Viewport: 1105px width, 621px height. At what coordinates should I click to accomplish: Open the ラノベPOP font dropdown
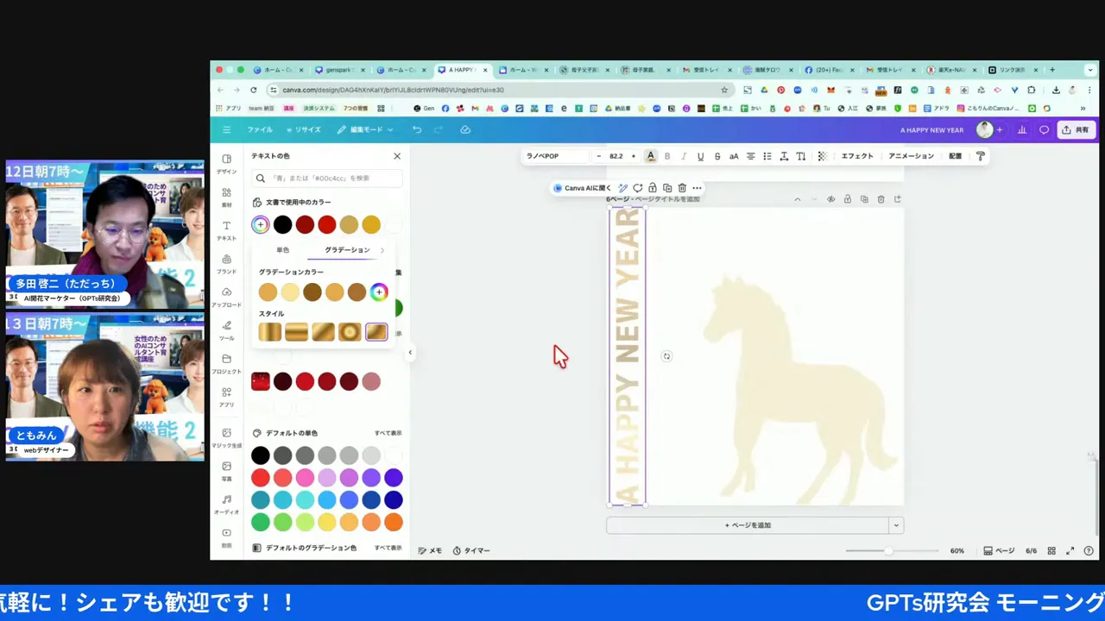(x=557, y=156)
